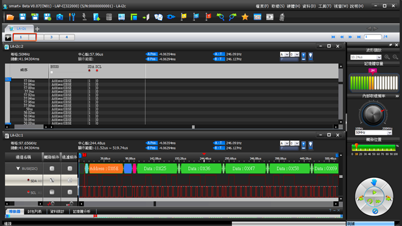Open file with the orange folder icon
Viewport: 402px width, 226px height.
(10, 17)
